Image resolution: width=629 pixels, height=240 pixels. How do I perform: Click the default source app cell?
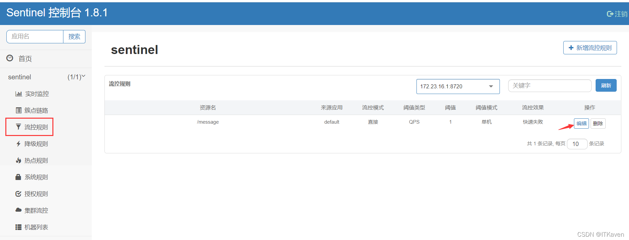tap(332, 122)
